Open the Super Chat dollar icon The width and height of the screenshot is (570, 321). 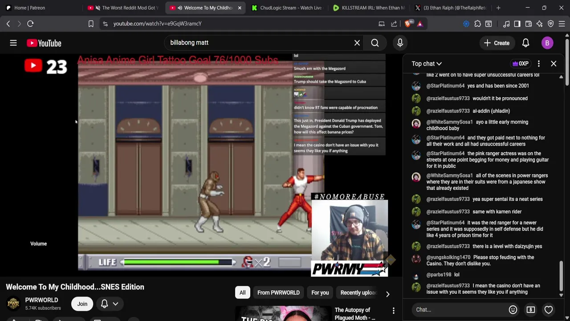coord(531,309)
